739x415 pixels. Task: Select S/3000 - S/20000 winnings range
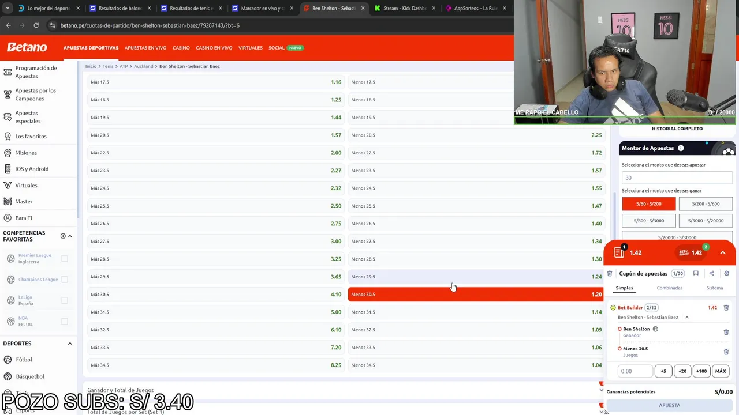tap(706, 220)
